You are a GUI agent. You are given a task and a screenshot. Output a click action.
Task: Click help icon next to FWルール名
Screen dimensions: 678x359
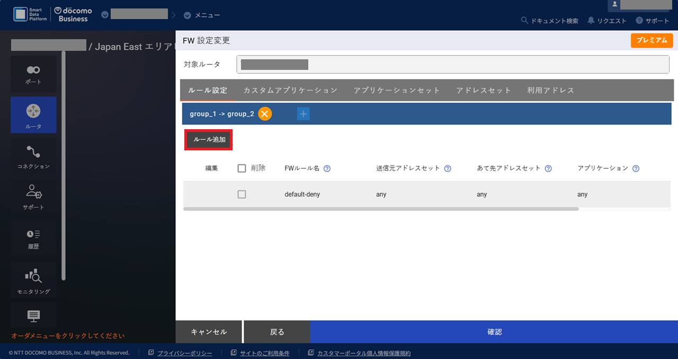[327, 169]
